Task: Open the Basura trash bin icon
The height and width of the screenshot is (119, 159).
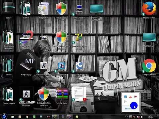Action: pos(9,8)
